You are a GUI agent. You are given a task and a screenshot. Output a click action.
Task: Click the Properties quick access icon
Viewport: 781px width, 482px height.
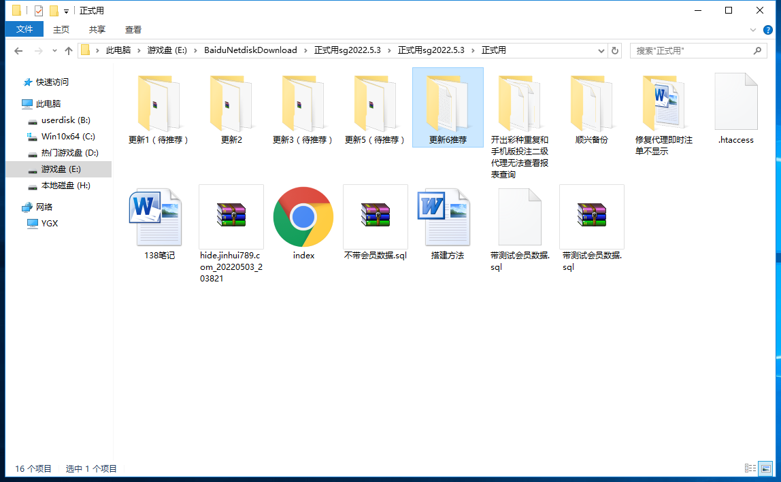(x=39, y=10)
